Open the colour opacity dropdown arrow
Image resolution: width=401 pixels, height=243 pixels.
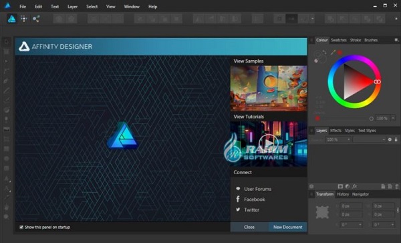393,118
